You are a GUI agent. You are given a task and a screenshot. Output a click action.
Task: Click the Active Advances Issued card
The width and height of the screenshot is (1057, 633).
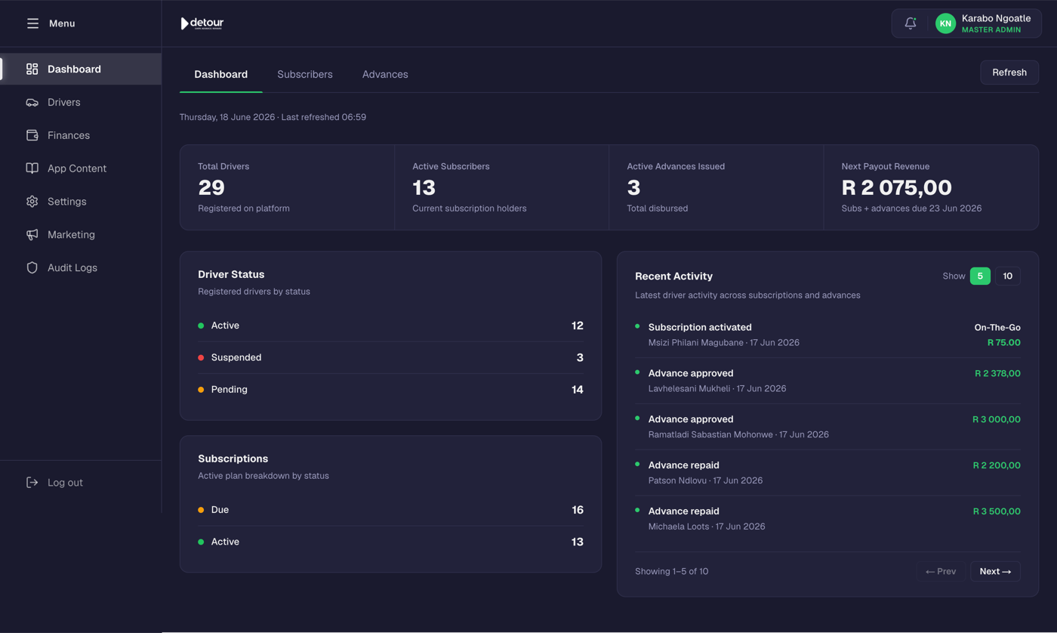716,187
